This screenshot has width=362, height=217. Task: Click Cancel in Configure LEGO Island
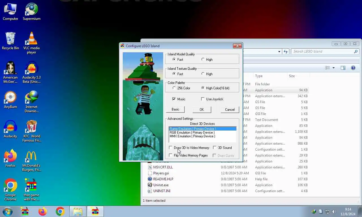(230, 110)
